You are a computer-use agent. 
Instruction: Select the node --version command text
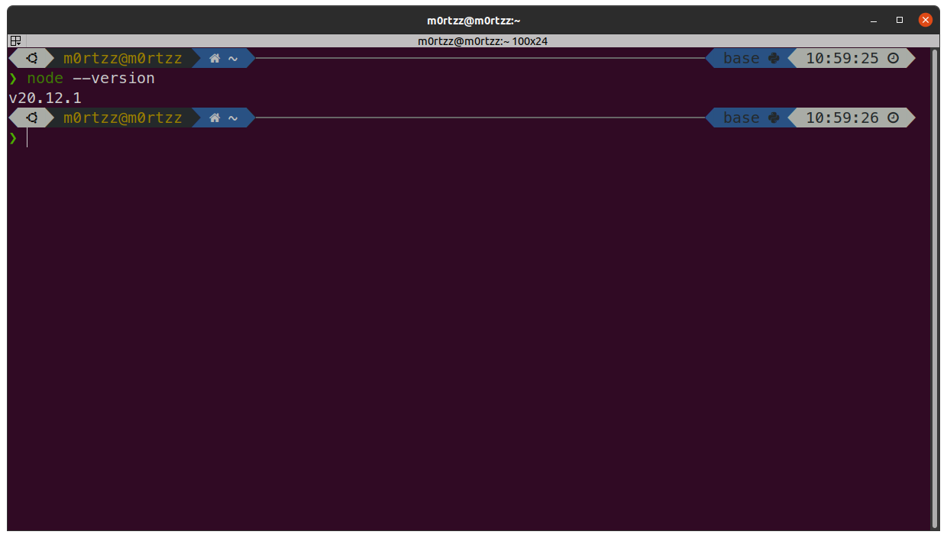[89, 78]
